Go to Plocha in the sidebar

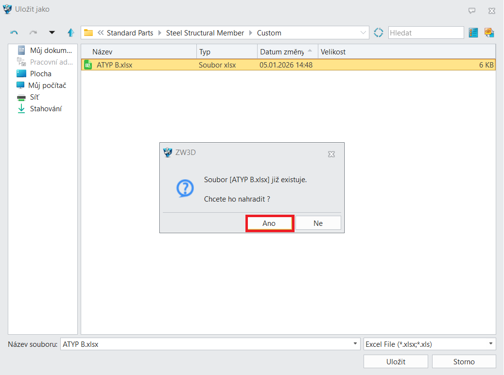[x=34, y=73]
